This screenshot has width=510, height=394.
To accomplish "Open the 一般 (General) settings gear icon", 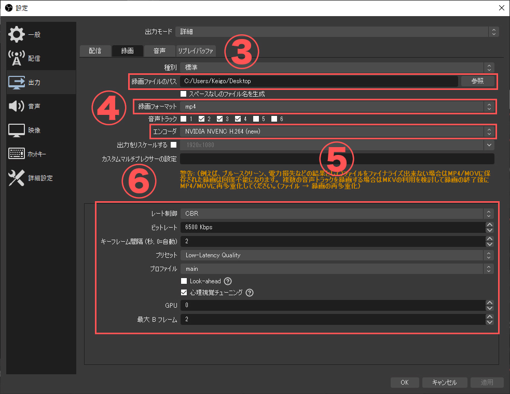I will point(16,34).
